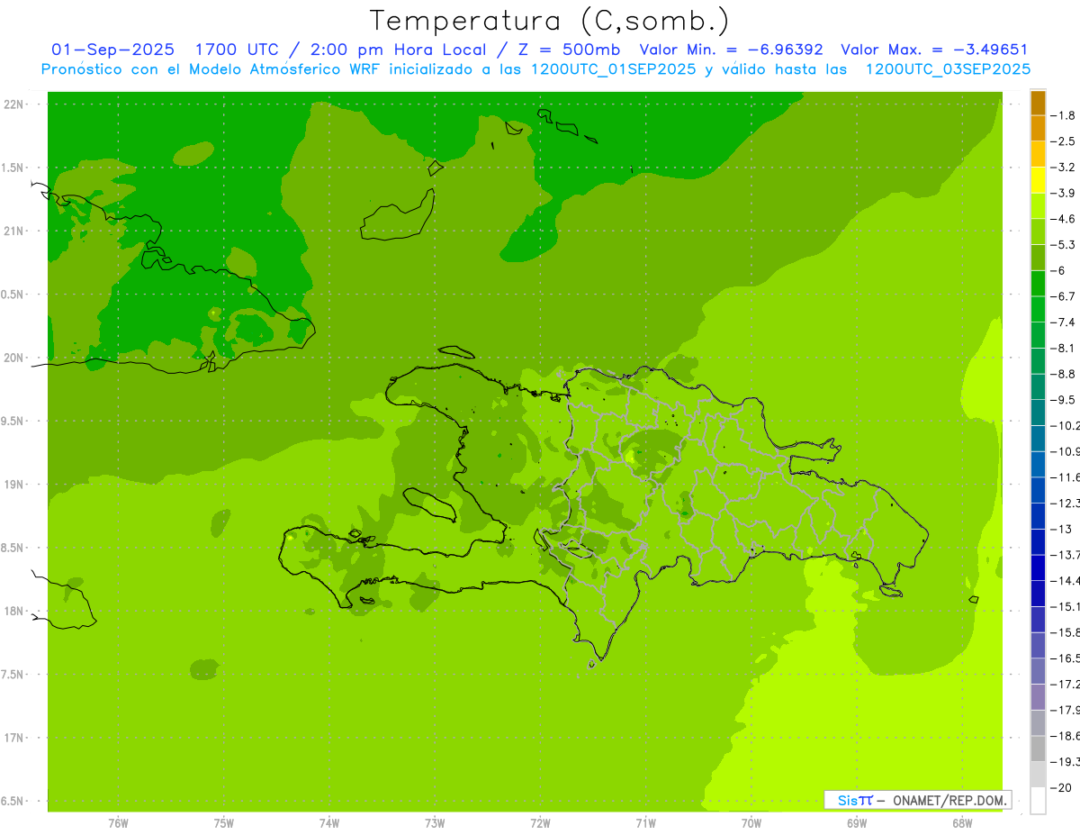Click the "21N" latitude label
Viewport: 1080px width, 835px height.
[13, 231]
